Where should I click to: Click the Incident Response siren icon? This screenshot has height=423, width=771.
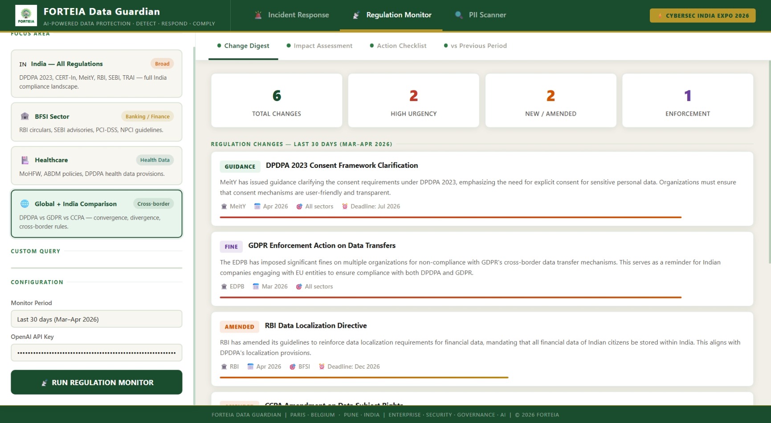click(x=258, y=15)
